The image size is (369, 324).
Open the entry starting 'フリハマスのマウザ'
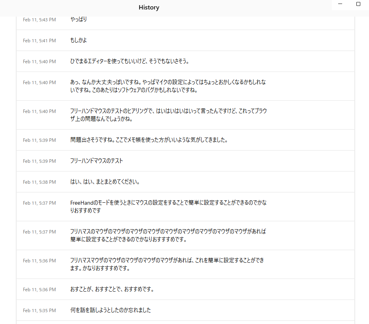coord(168,235)
